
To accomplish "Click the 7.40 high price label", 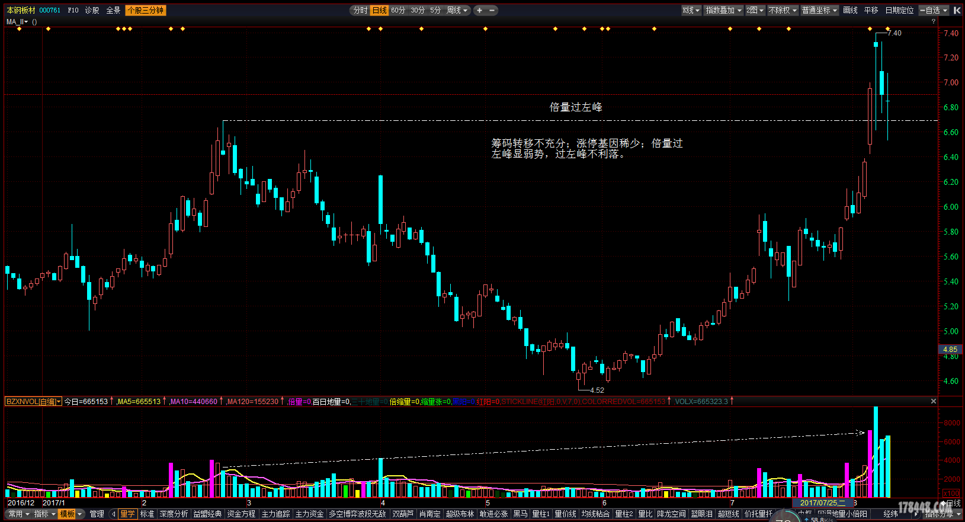I will coord(895,33).
